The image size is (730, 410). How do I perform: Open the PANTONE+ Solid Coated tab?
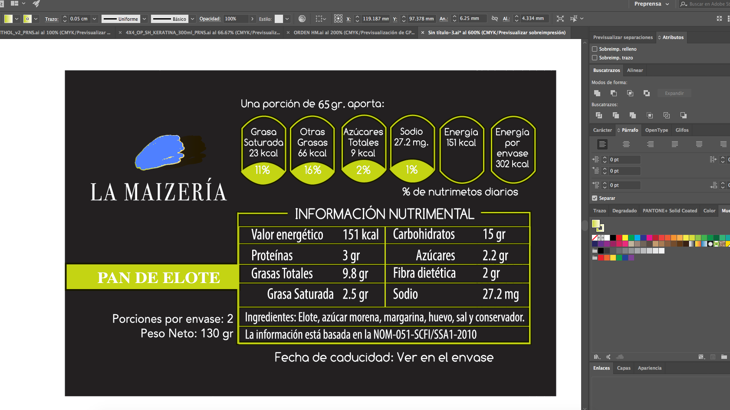pyautogui.click(x=670, y=211)
